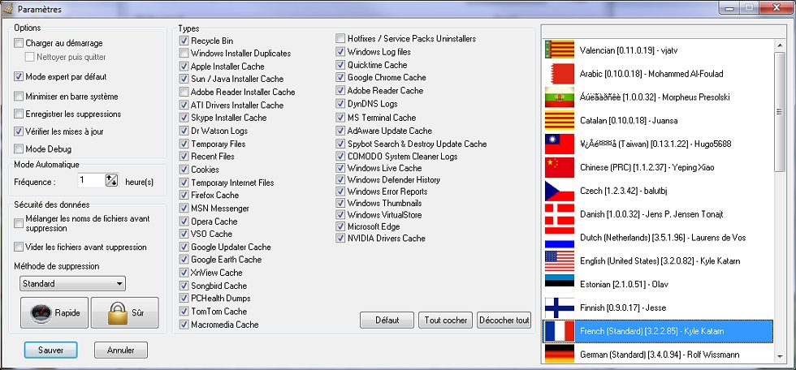
Task: Click language list scroll down arrow
Action: (x=781, y=357)
